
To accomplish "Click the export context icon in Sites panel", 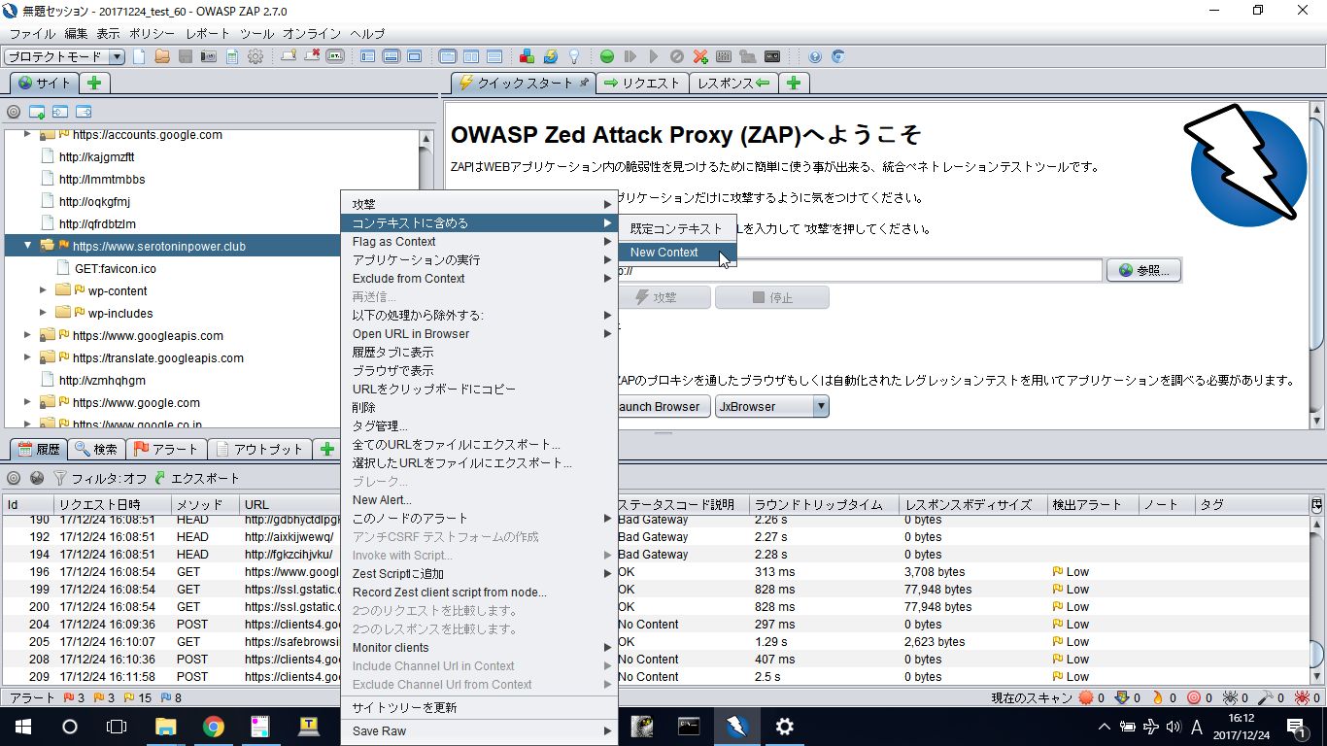I will click(84, 112).
